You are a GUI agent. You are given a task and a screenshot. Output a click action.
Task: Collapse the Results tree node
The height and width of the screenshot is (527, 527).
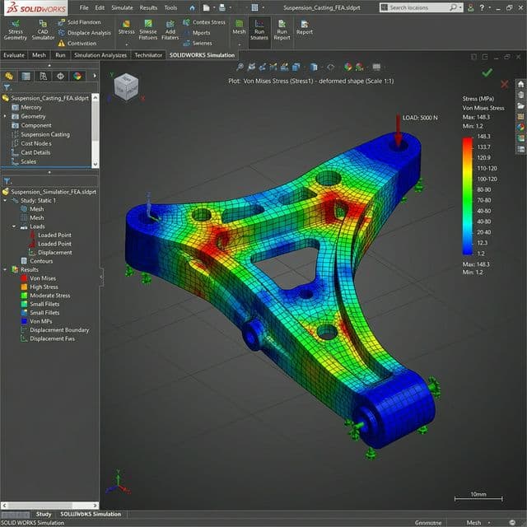pos(5,269)
